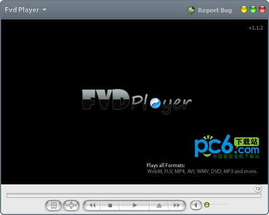Fast-forward the playback
The height and width of the screenshot is (215, 269).
point(176,205)
